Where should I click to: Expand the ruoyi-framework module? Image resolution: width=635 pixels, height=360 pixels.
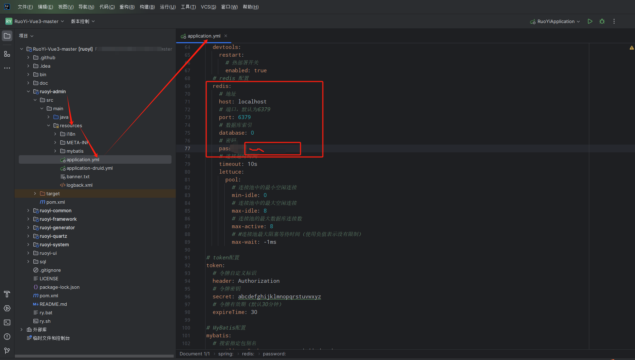(28, 219)
